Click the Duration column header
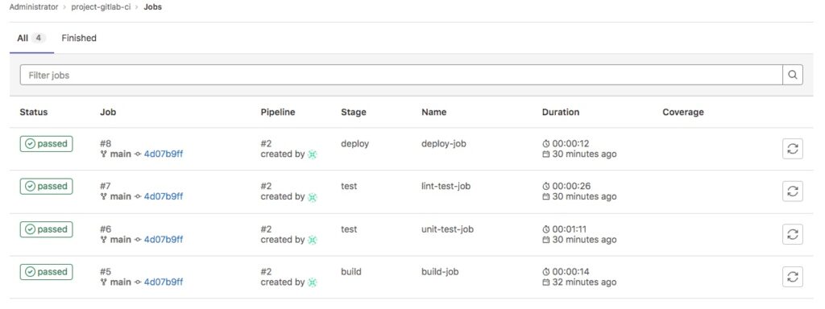825x309 pixels. point(561,112)
